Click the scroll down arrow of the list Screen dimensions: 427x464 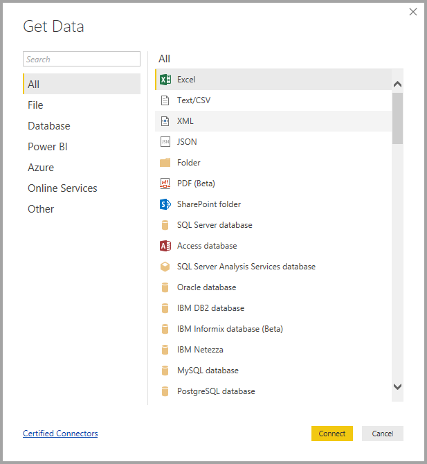tap(398, 386)
